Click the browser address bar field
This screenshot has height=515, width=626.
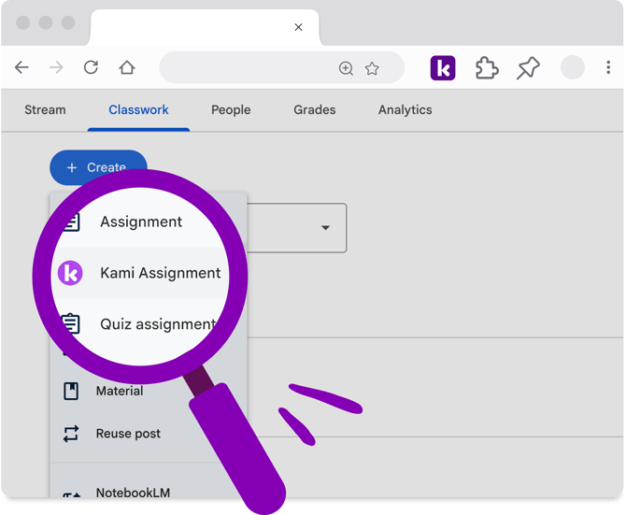tap(248, 67)
